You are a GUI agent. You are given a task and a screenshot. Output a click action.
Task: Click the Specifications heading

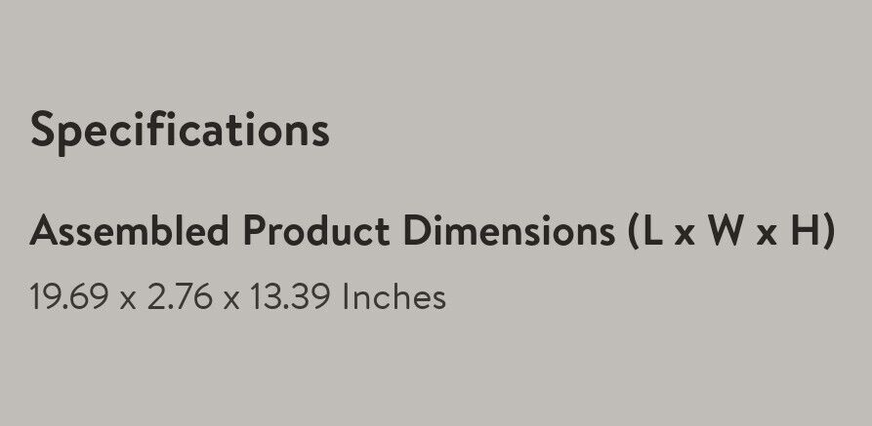pos(180,130)
